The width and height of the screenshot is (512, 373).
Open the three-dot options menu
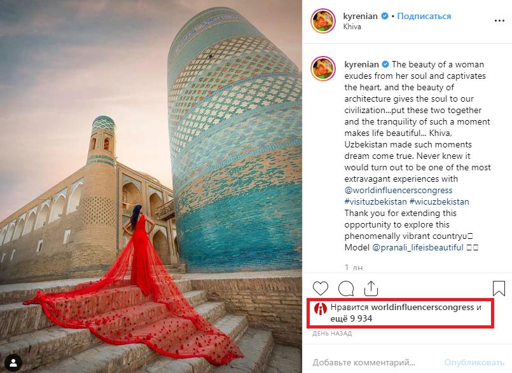click(x=499, y=20)
